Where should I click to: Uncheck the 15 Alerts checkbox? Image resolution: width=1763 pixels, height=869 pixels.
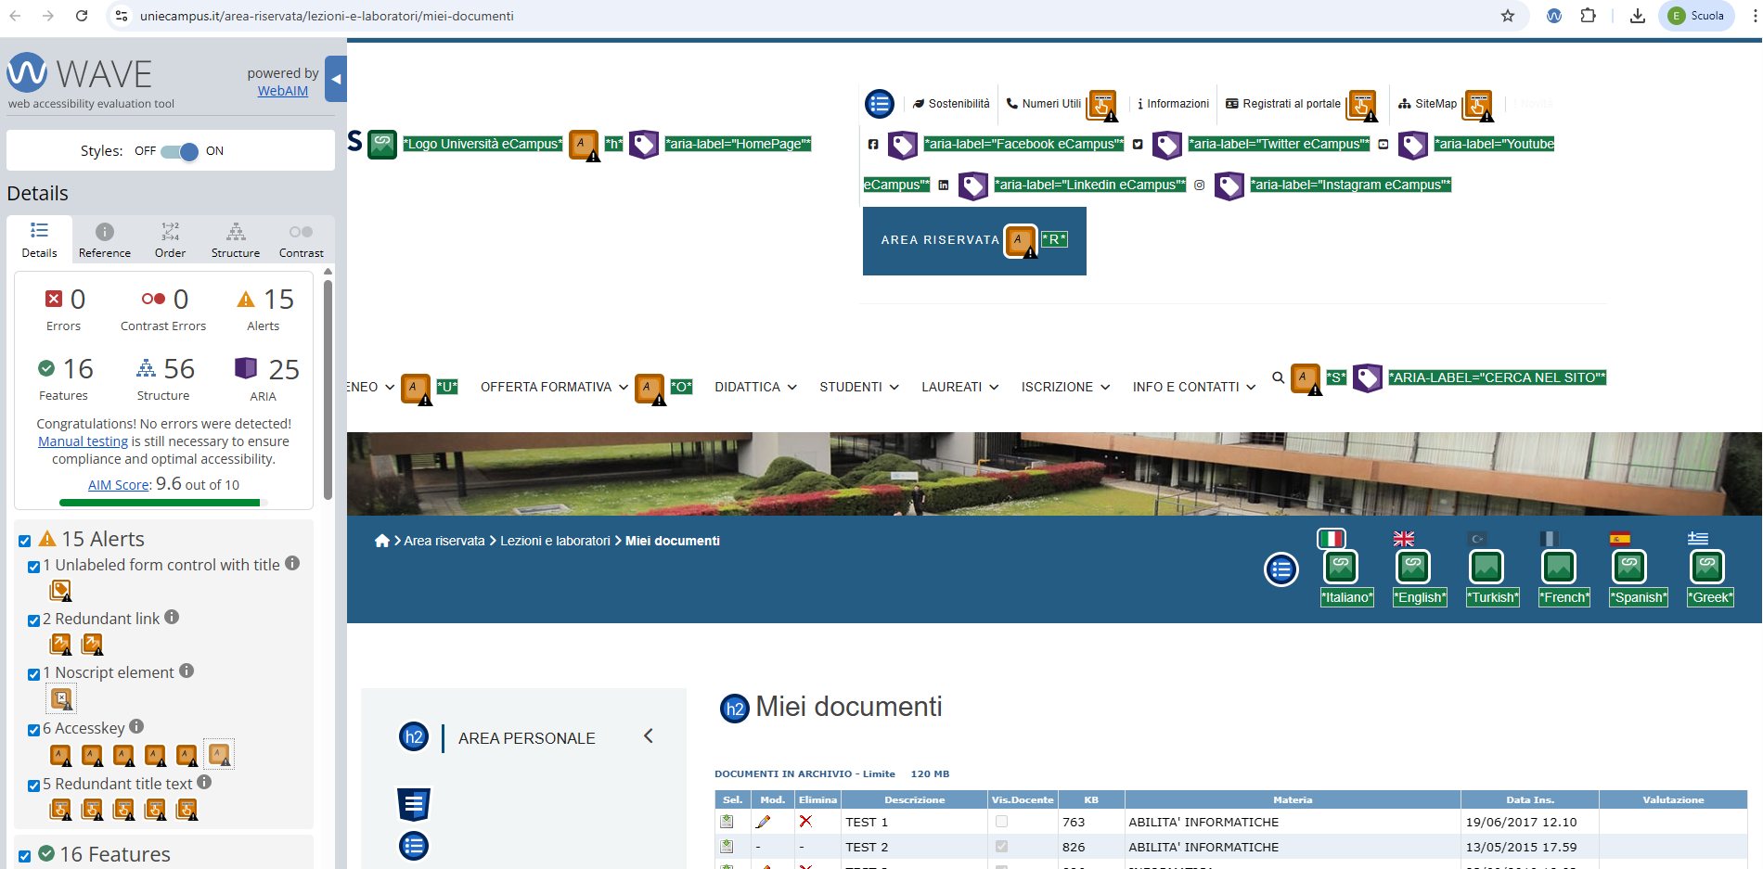(25, 541)
